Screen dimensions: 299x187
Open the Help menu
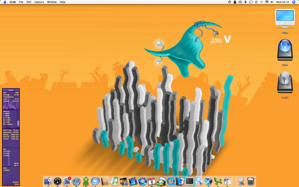pyautogui.click(x=62, y=2)
